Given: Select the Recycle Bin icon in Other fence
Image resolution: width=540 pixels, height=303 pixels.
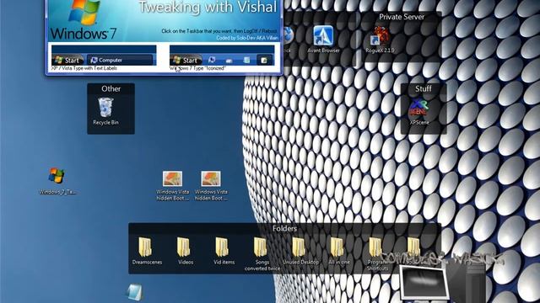Looking at the screenshot, I should click(105, 111).
